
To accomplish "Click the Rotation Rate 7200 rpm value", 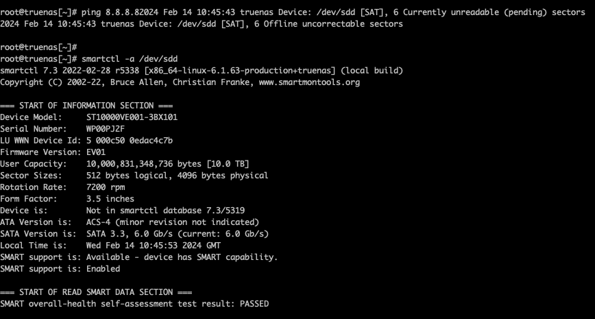I will tap(106, 187).
